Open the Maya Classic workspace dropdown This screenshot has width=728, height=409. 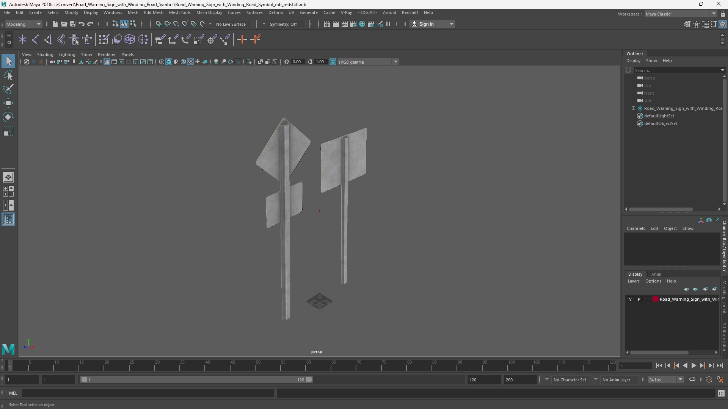[681, 14]
